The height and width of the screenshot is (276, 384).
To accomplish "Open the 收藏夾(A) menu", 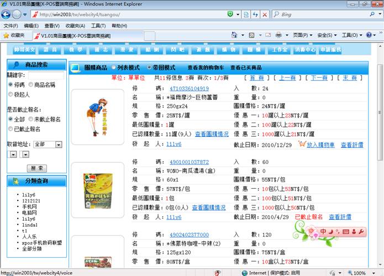I will coord(75,25).
